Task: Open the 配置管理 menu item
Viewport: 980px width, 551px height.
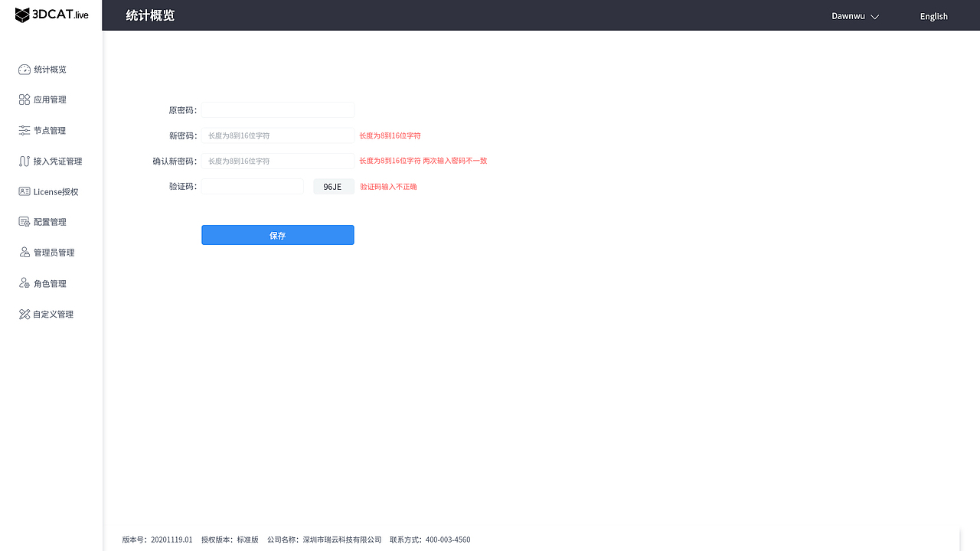Action: pos(51,222)
